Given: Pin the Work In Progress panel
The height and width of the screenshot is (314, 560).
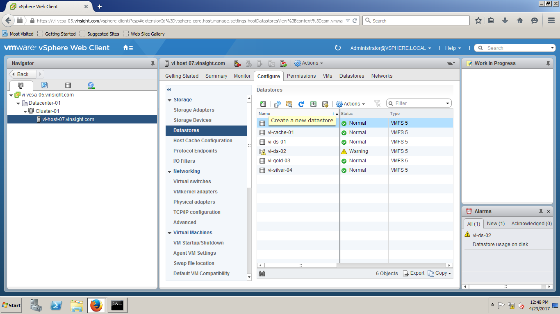Looking at the screenshot, I should pos(548,63).
